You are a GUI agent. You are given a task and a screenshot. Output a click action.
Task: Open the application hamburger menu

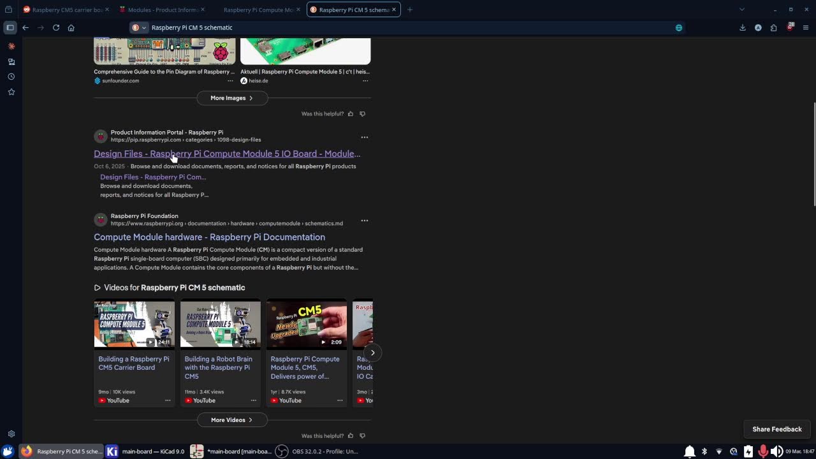pyautogui.click(x=806, y=27)
